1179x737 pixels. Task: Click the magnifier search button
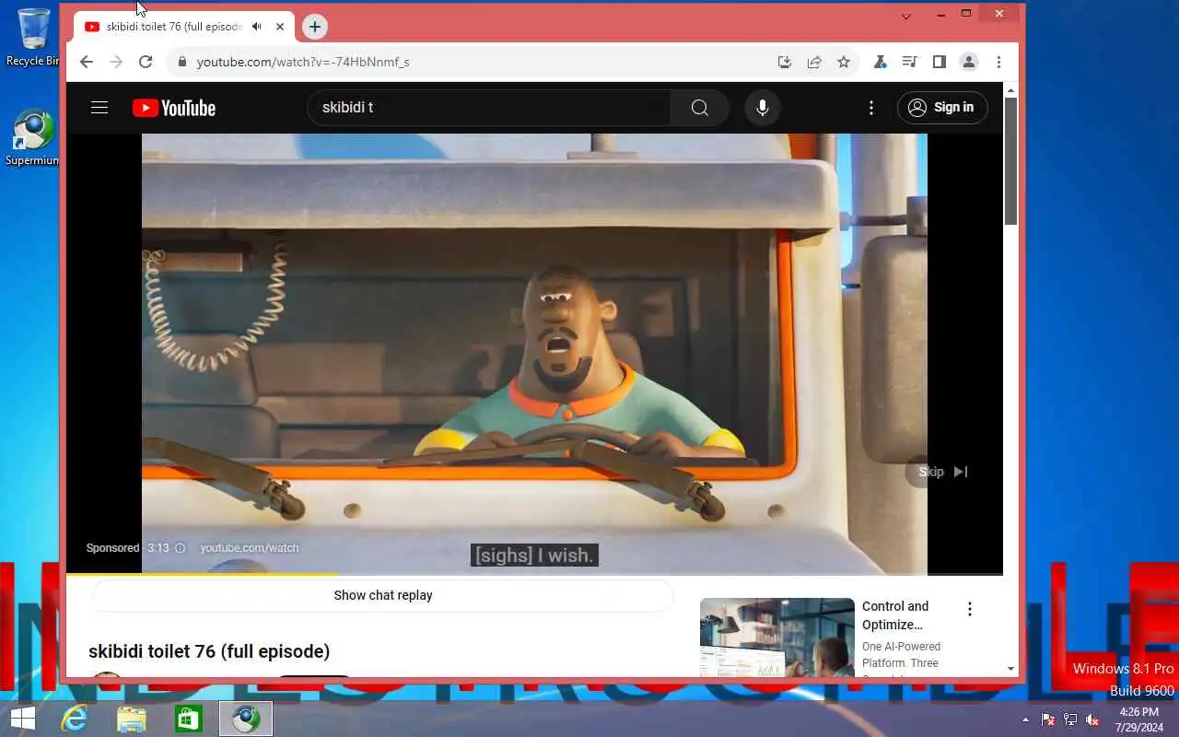click(700, 108)
